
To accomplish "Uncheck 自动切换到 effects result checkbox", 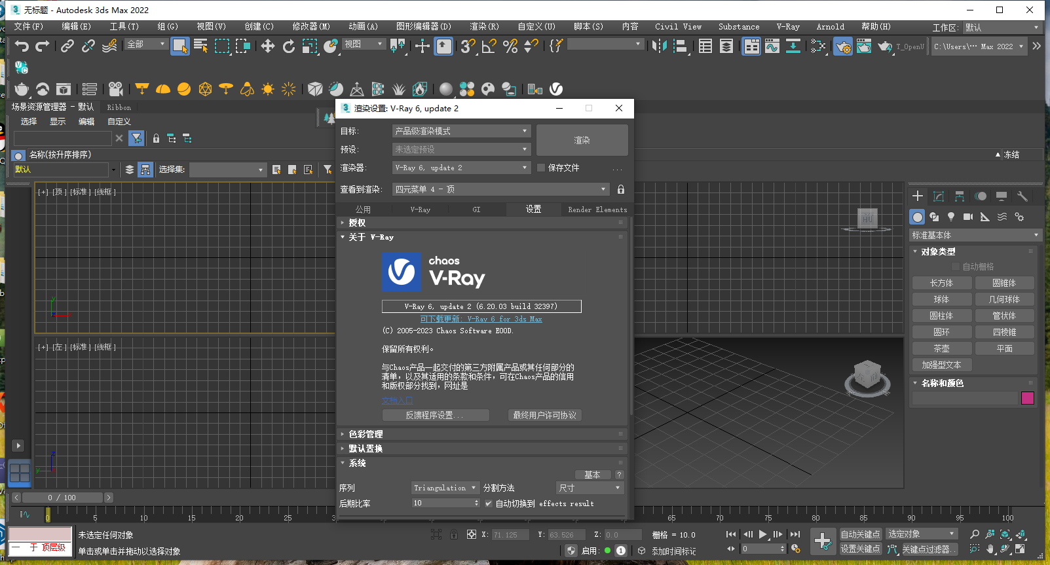I will (x=489, y=503).
